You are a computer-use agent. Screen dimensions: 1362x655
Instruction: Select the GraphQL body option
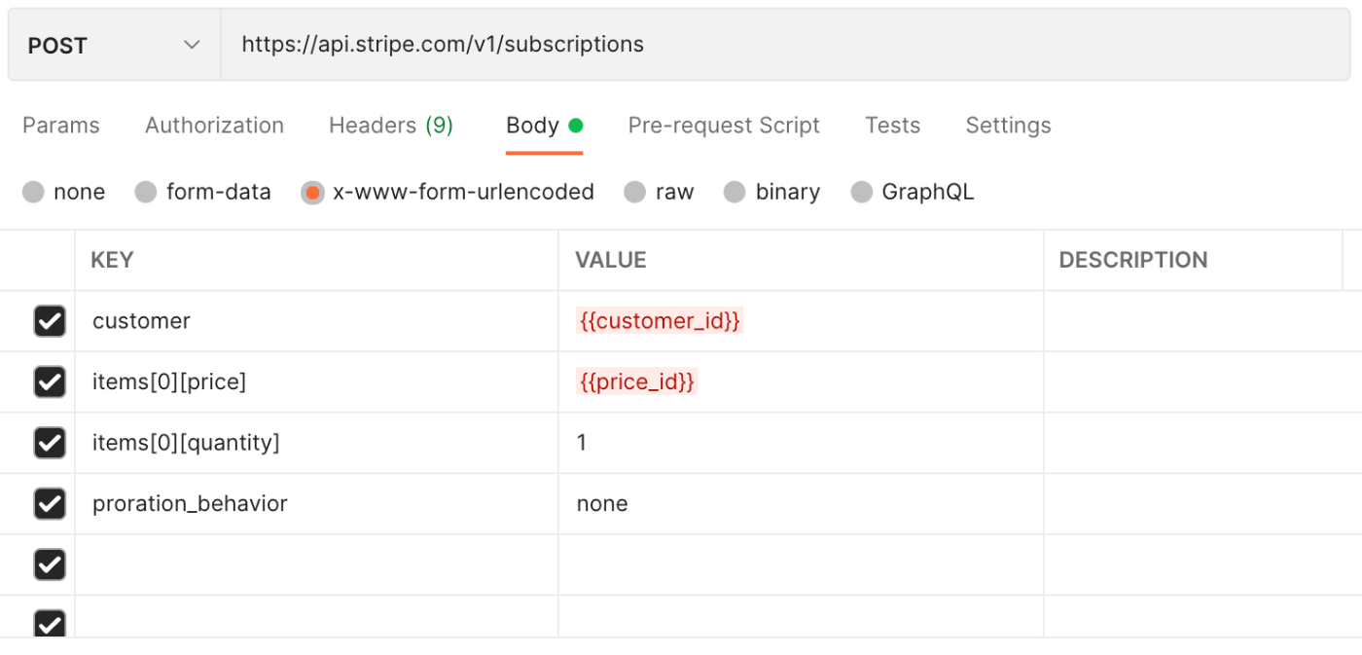pyautogui.click(x=861, y=192)
